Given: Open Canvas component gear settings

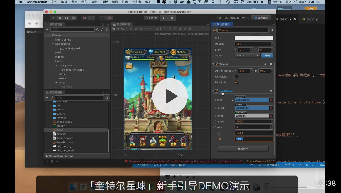Looking at the screenshot, I should (271, 64).
